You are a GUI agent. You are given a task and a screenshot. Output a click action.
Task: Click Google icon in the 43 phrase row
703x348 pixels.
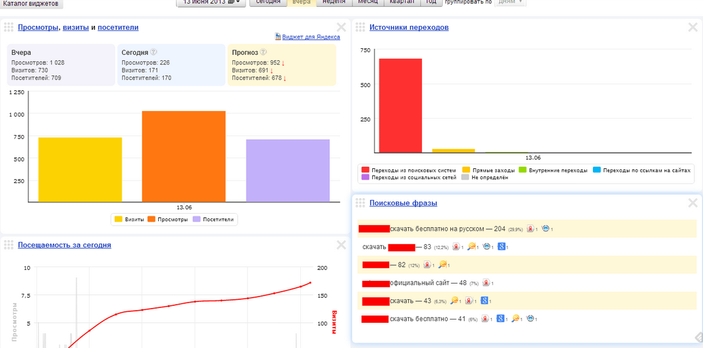(484, 301)
